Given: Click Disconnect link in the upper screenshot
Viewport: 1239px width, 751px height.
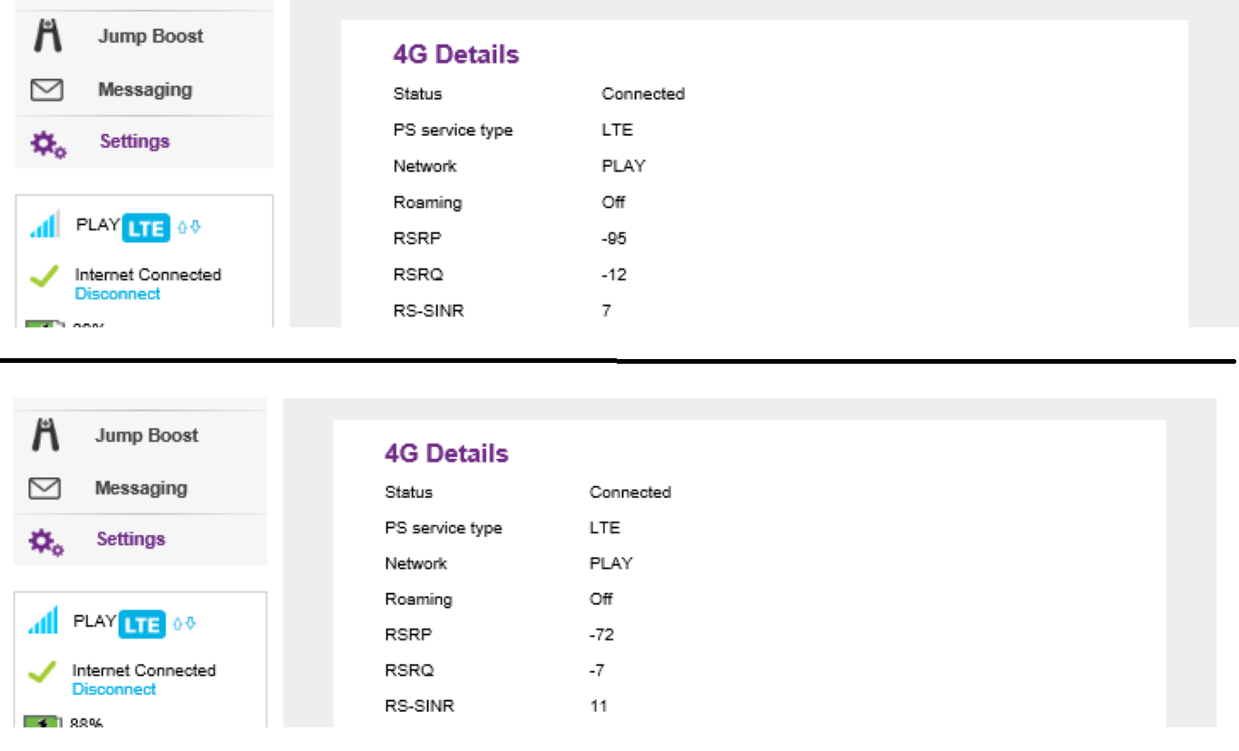Looking at the screenshot, I should coord(118,294).
